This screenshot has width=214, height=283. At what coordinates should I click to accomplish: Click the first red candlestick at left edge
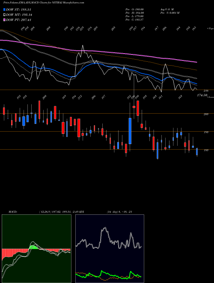click(x=4, y=111)
